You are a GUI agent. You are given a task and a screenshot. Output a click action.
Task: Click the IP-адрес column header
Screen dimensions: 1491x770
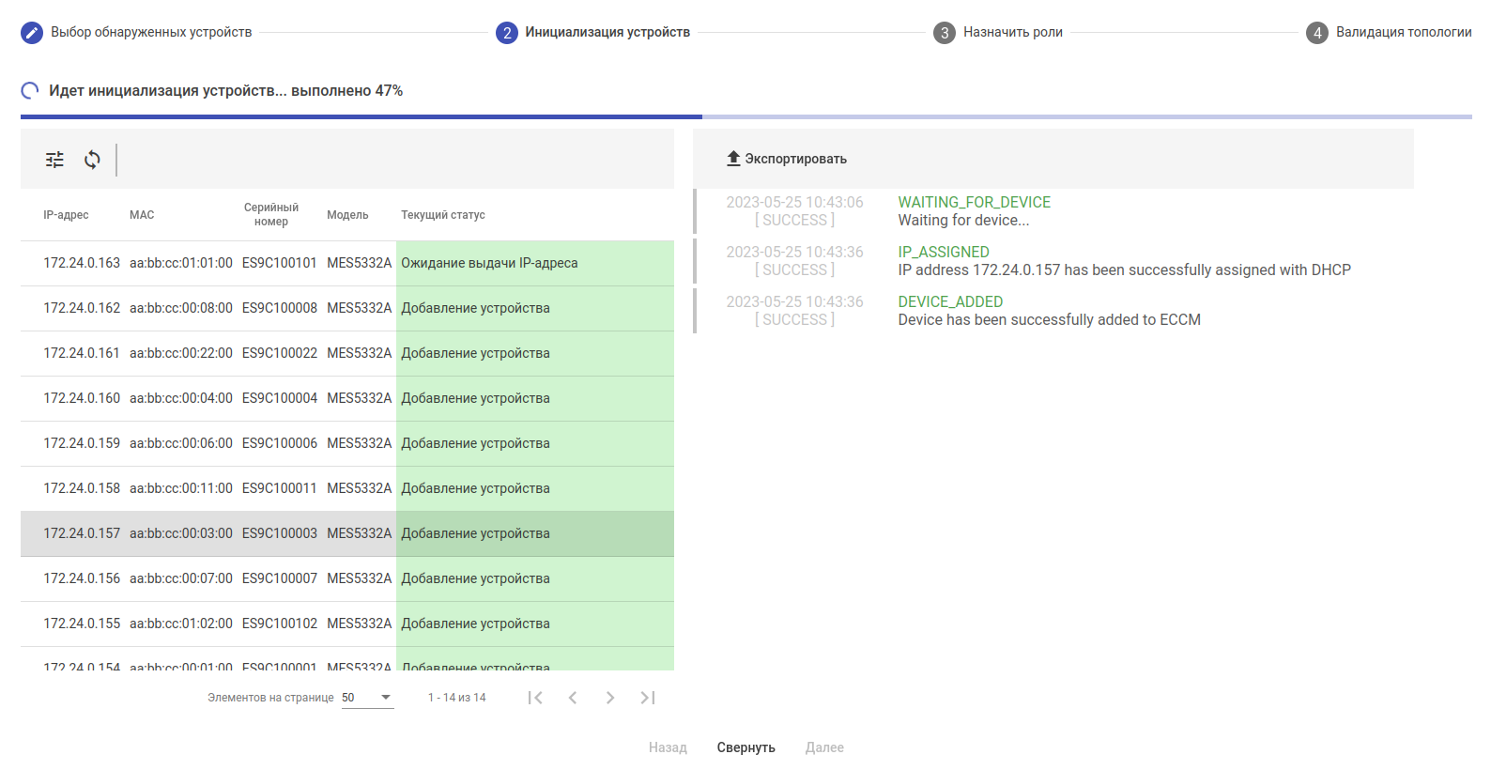click(x=66, y=215)
